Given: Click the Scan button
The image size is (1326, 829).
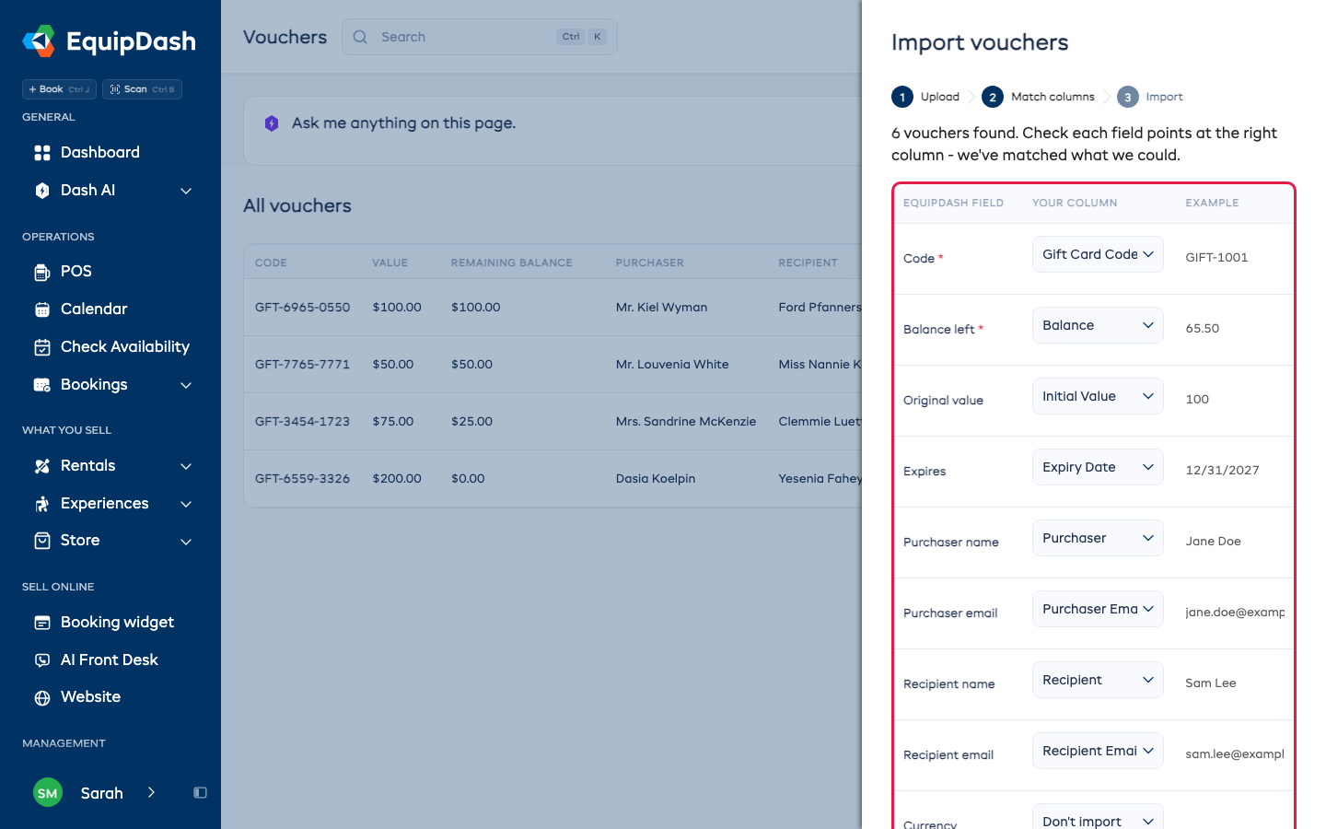Looking at the screenshot, I should coord(142,89).
